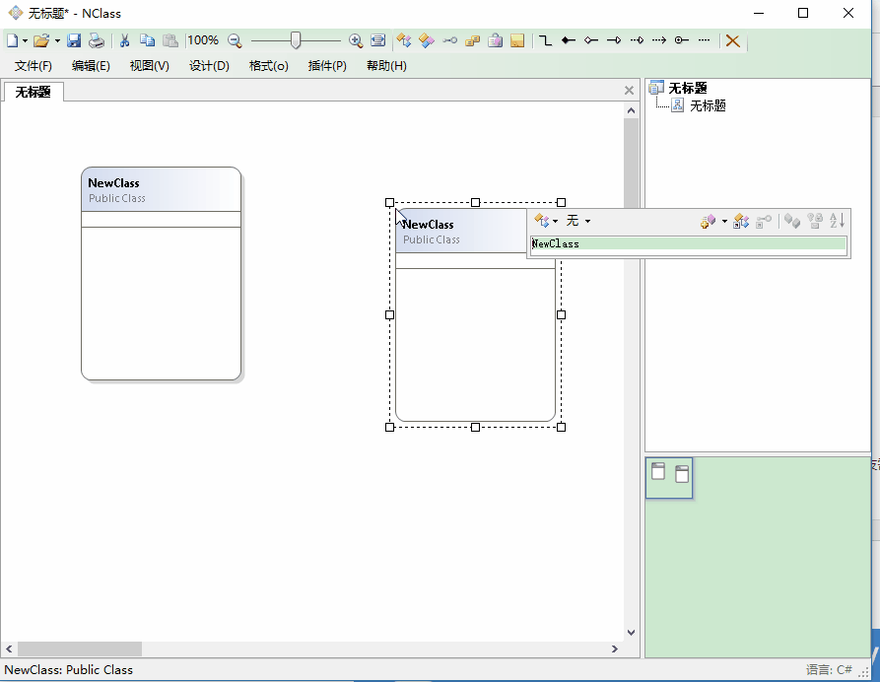Image resolution: width=880 pixels, height=682 pixels.
Task: Open the 视图(V) menu
Action: (149, 66)
